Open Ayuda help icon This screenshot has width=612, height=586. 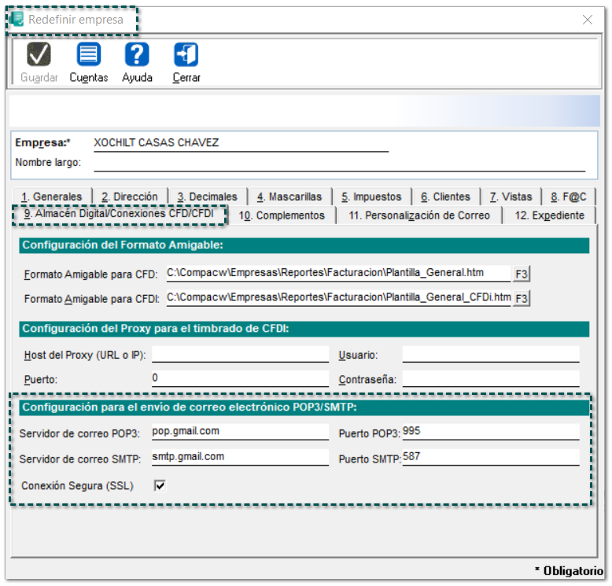click(x=137, y=55)
